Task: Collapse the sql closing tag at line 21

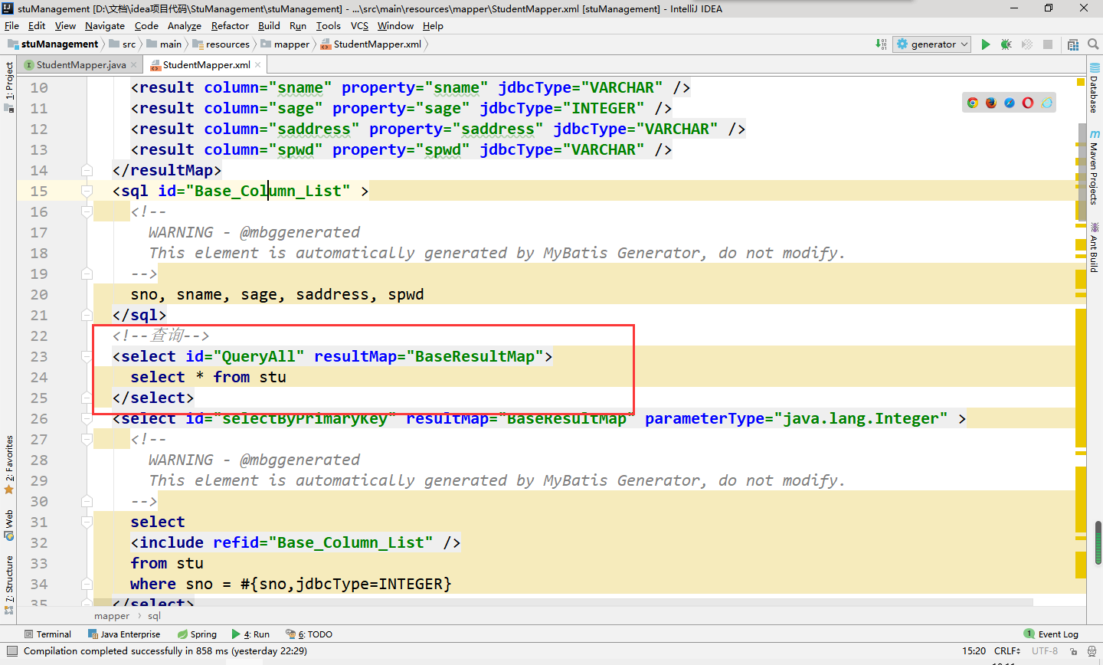Action: (x=87, y=316)
